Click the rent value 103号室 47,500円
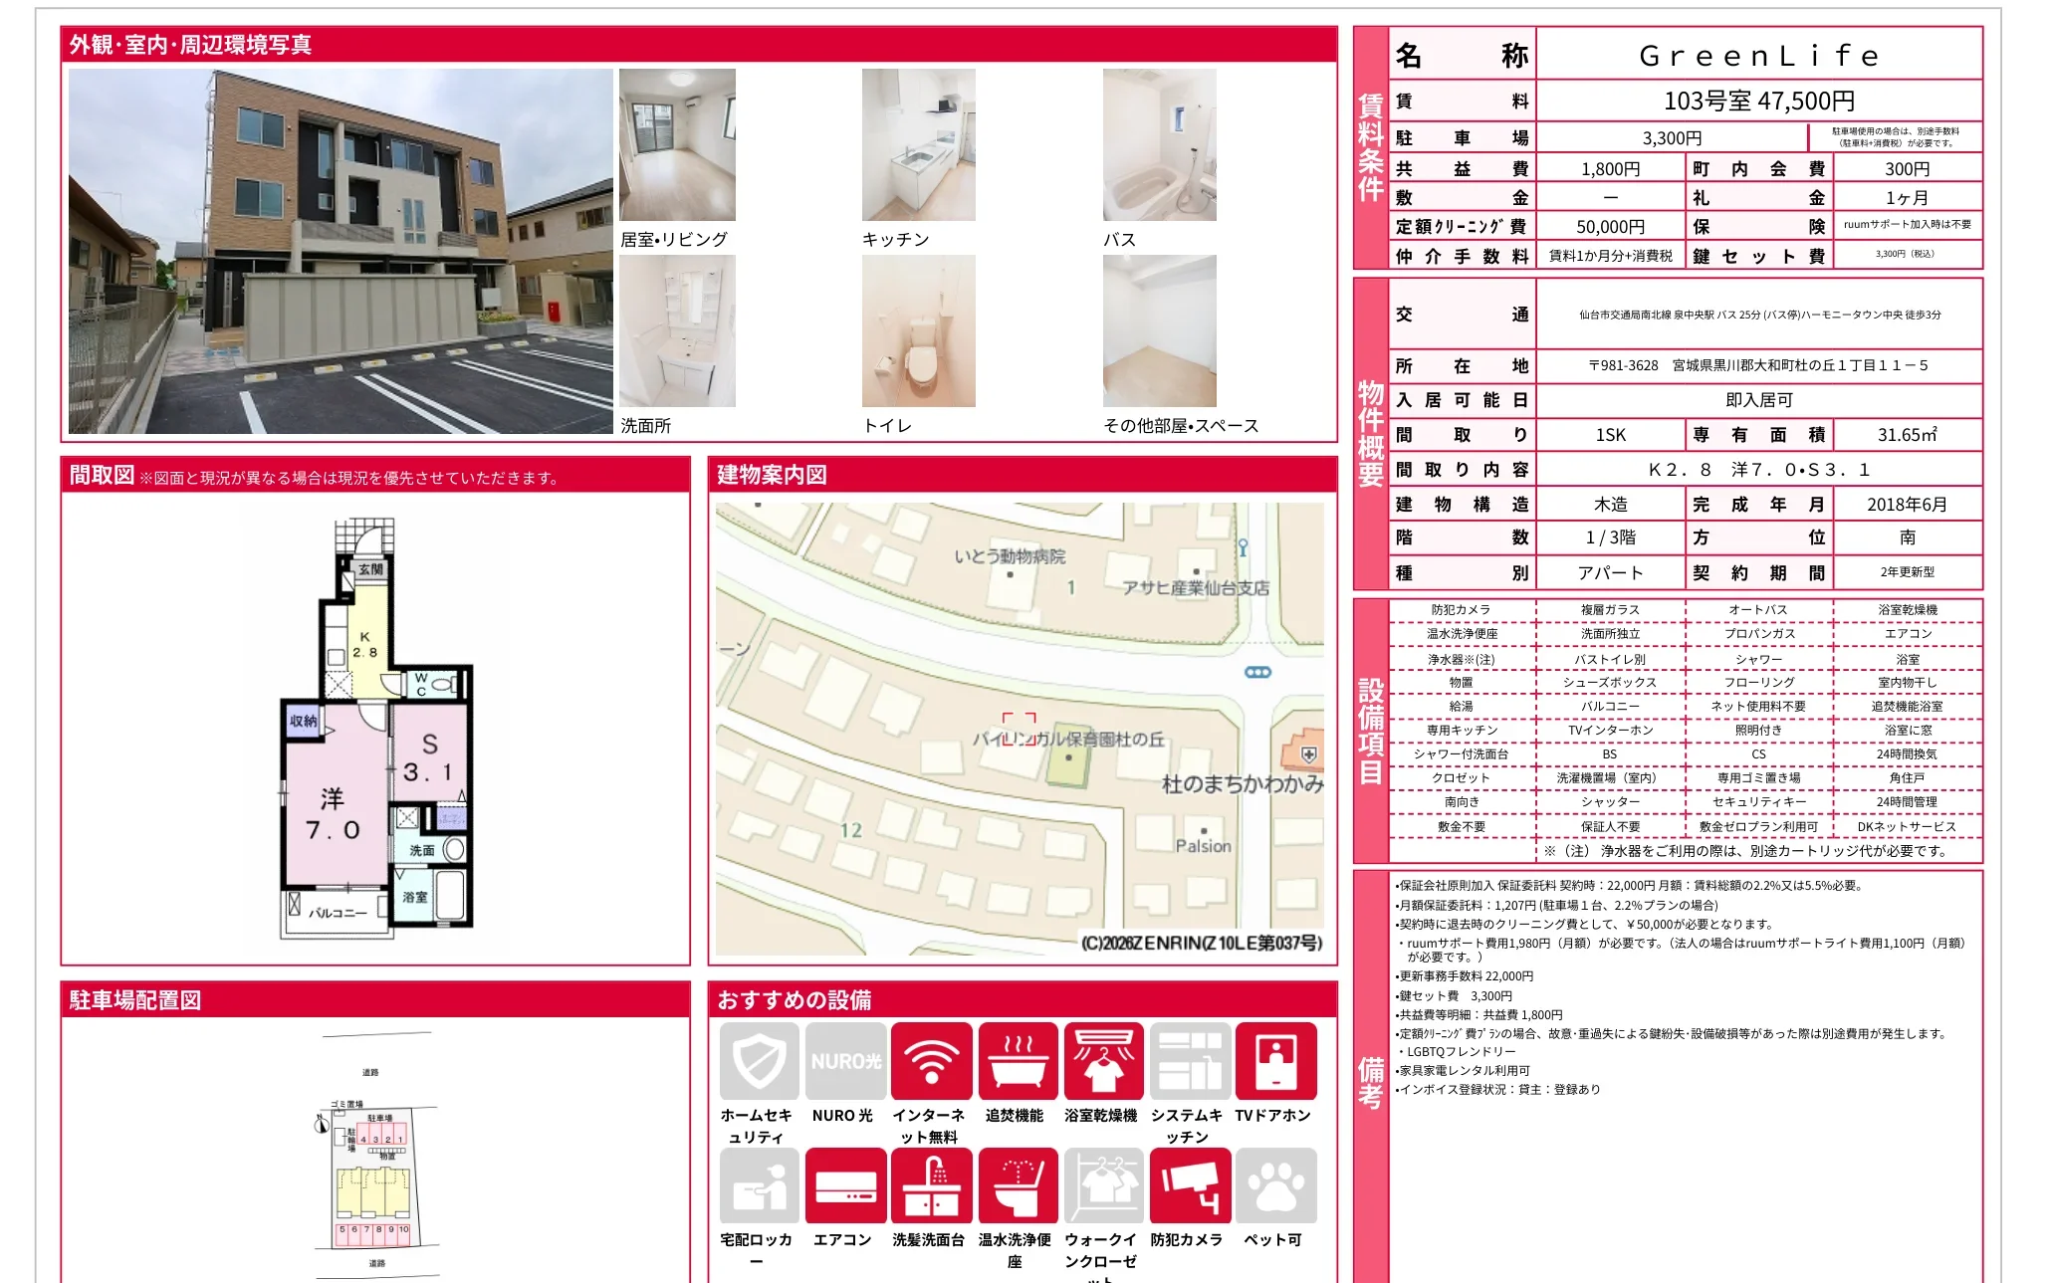The image size is (2047, 1283). 1759,101
